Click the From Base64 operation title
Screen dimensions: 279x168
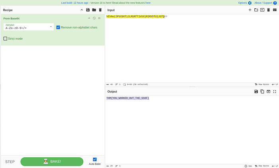12,18
